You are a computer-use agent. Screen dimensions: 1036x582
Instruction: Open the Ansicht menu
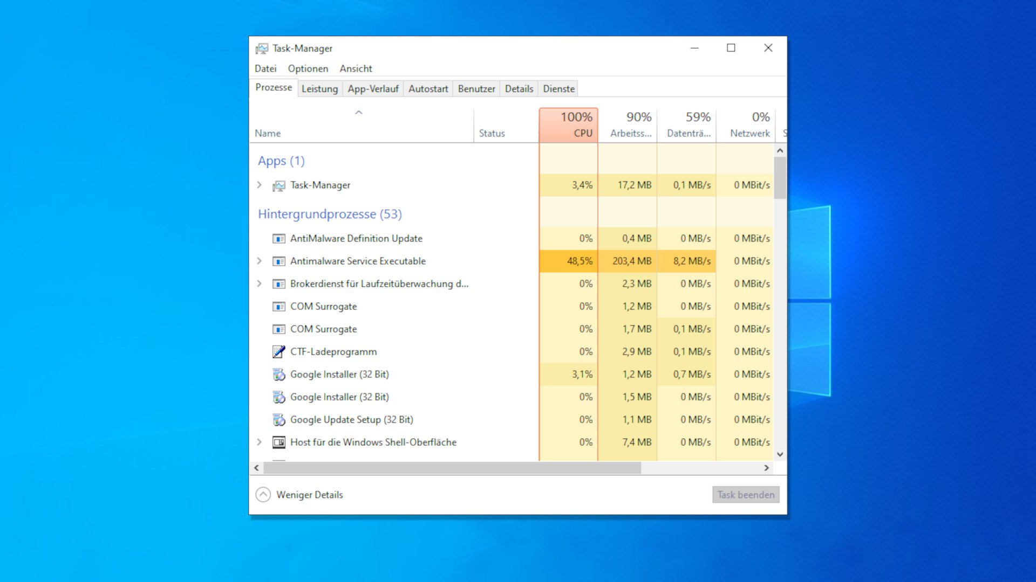[x=356, y=68]
